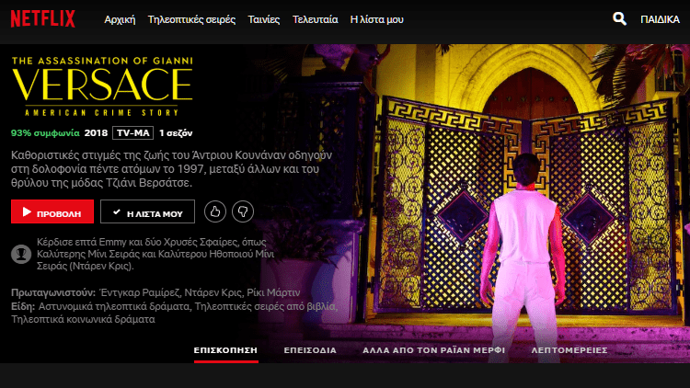Open genre Τηλεοπτικές σειρές από βιβλία
The image size is (690, 388).
tap(266, 306)
